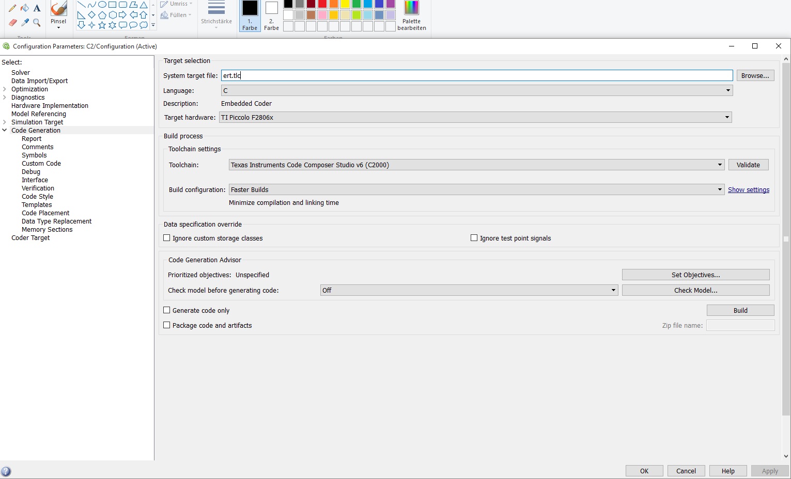Viewport: 791px width, 479px height.
Task: Tick the Generate code only checkbox
Action: (167, 310)
